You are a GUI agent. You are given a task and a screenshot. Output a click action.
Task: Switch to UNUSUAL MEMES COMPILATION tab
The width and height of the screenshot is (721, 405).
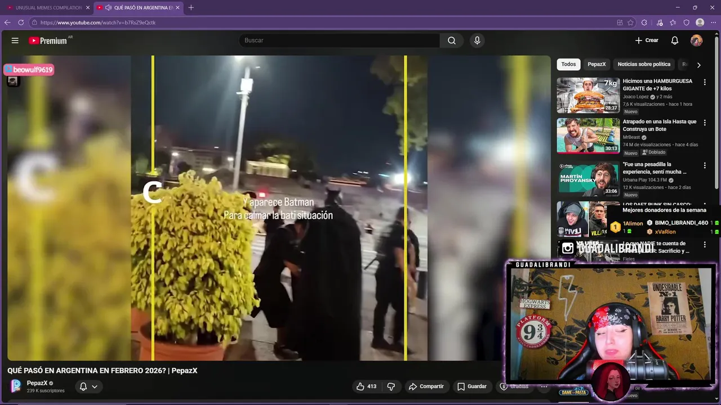47,7
